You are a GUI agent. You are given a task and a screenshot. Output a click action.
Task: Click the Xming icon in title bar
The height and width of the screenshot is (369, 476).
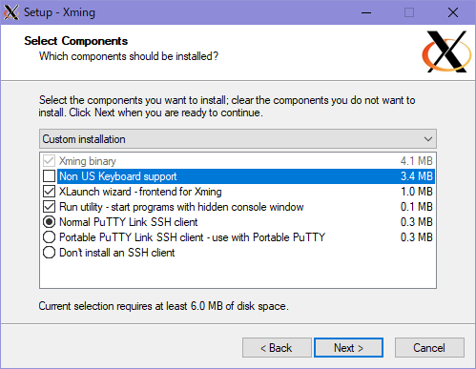pos(11,12)
